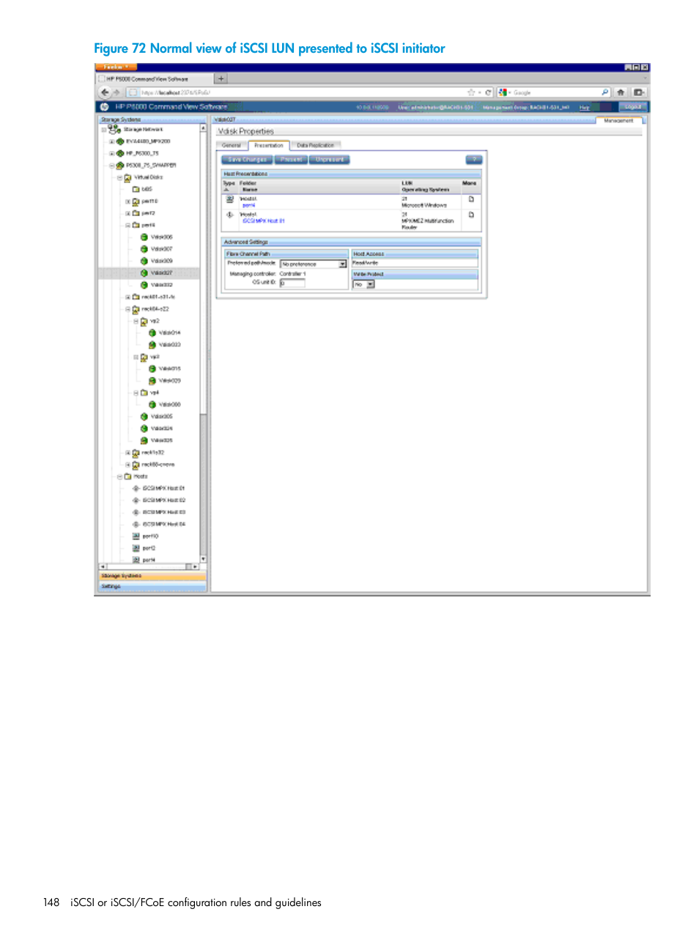Select Vdisk032 disk icon
Image resolution: width=699 pixels, height=931 pixels.
click(x=144, y=285)
